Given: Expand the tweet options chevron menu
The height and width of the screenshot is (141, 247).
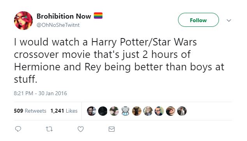Looking at the screenshot, I should 229,20.
